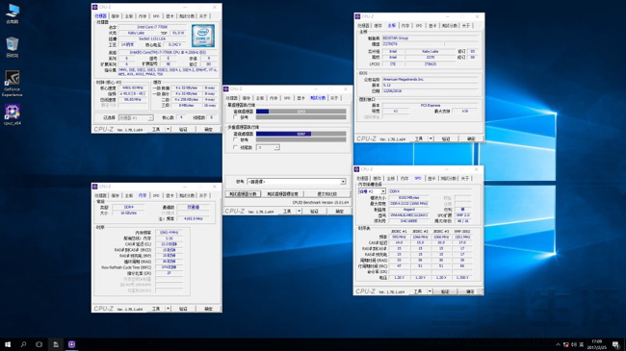Viewport: 626px width, 351px height.
Task: Open the Recycle Bin desktop icon
Action: (13, 47)
